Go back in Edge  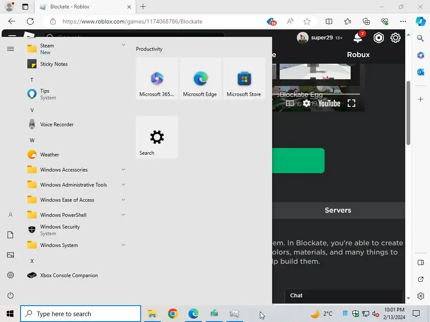(x=11, y=21)
